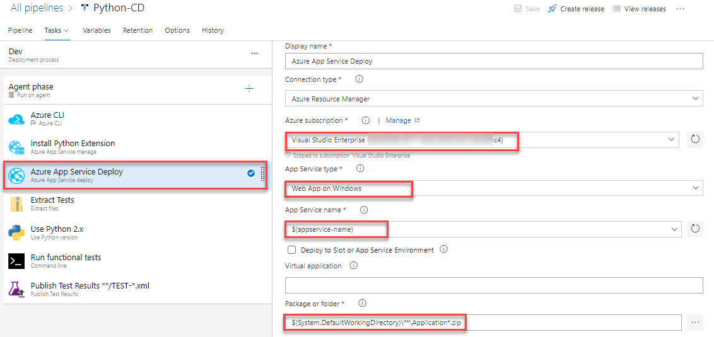Add a task with the plus icon

[x=249, y=88]
